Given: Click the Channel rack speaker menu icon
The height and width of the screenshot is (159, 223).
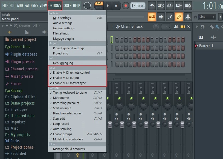Looking at the screenshot, I should pyautogui.click(x=117, y=27).
